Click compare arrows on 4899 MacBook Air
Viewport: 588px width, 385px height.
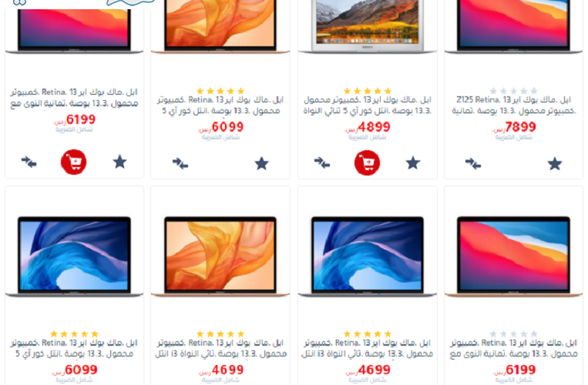coord(322,163)
